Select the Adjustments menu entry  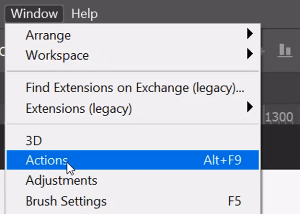61,180
